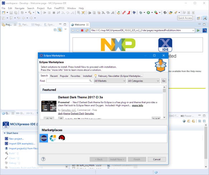Click the Quick Access field
The height and width of the screenshot is (175, 209).
pos(185,18)
